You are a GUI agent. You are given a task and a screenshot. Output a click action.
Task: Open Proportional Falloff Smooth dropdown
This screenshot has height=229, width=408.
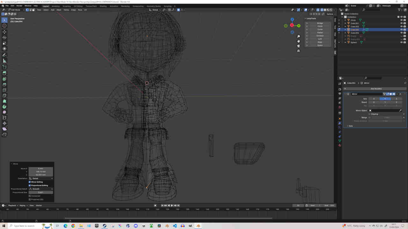coord(41,189)
